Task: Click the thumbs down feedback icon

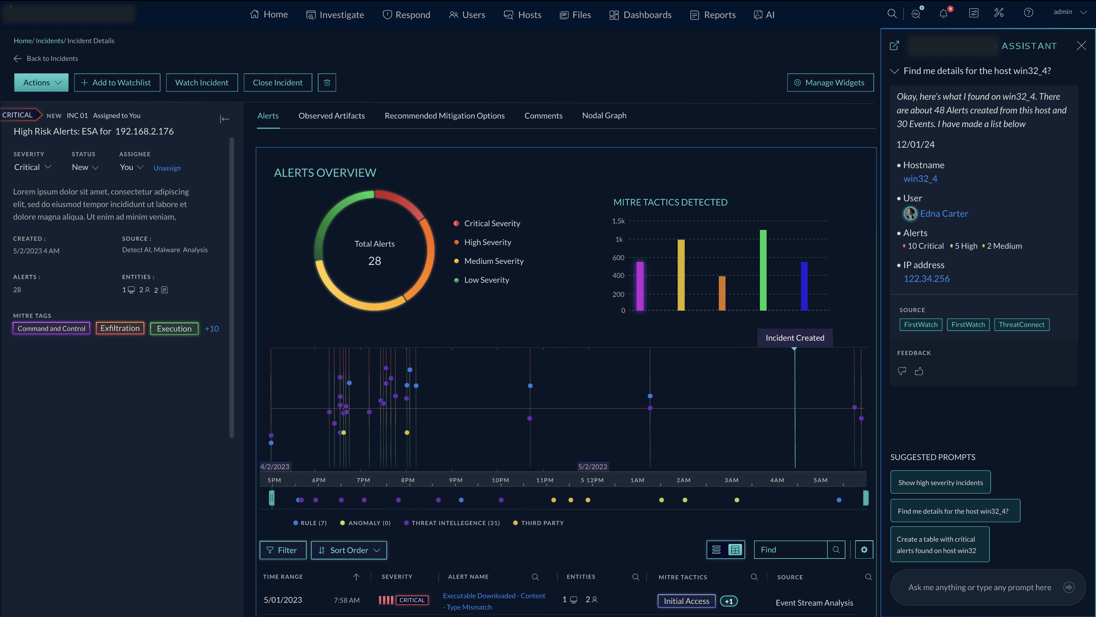Action: pyautogui.click(x=901, y=371)
